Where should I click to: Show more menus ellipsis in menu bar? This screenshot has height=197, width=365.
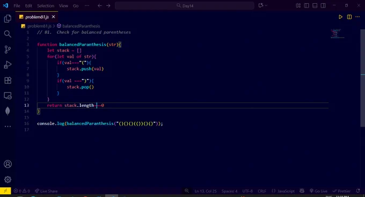tap(87, 5)
